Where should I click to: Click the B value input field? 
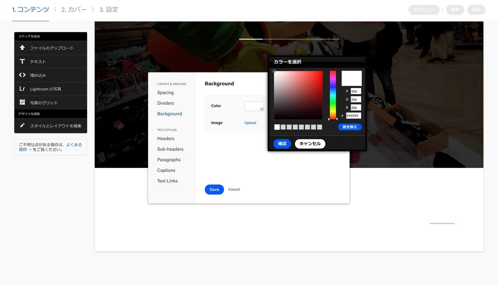pos(356,108)
